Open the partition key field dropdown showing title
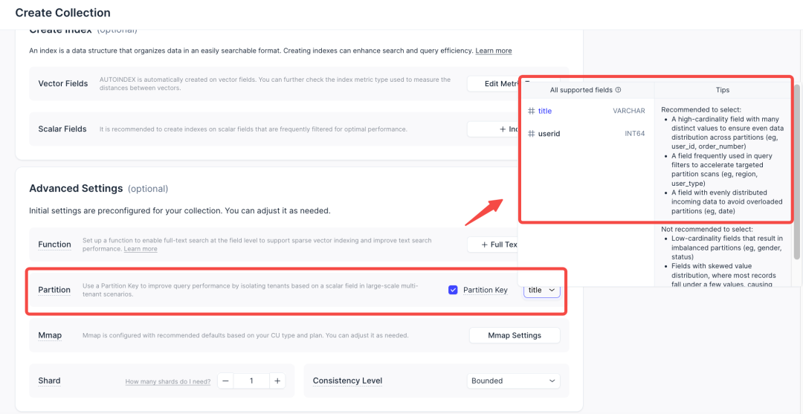Viewport: 803px width, 414px height. coord(541,290)
